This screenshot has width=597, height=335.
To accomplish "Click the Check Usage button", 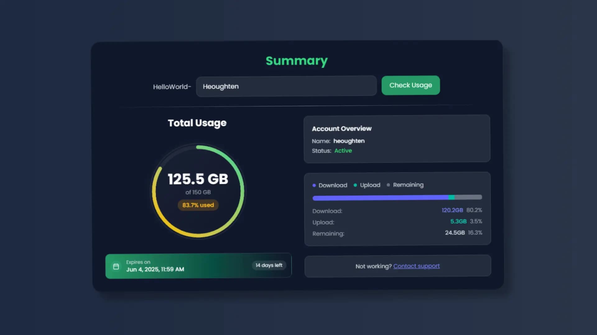I will [410, 85].
